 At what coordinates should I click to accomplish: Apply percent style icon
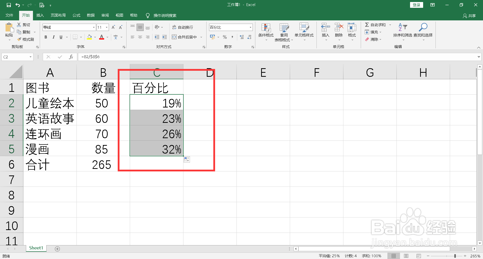[x=225, y=37]
